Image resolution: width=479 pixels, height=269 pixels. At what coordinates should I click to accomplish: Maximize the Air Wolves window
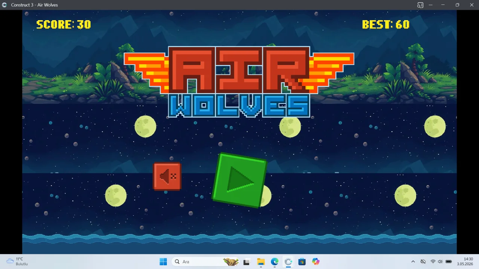[x=457, y=5]
